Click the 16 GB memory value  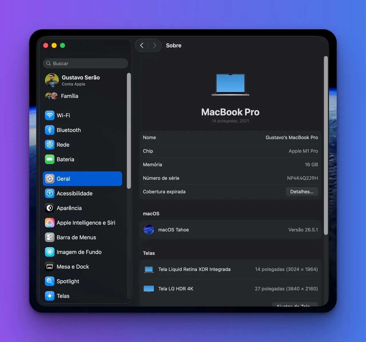[x=311, y=164]
